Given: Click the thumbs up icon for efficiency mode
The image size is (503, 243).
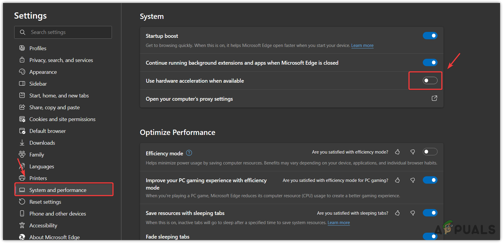Looking at the screenshot, I should tap(397, 152).
